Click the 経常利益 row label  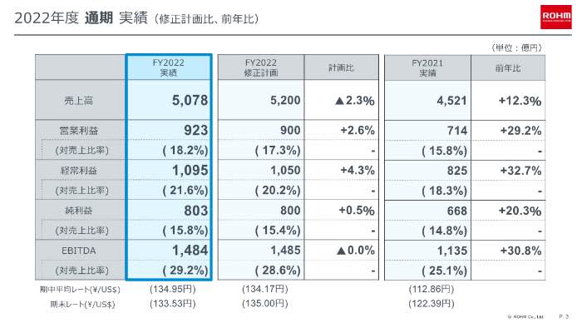(79, 171)
